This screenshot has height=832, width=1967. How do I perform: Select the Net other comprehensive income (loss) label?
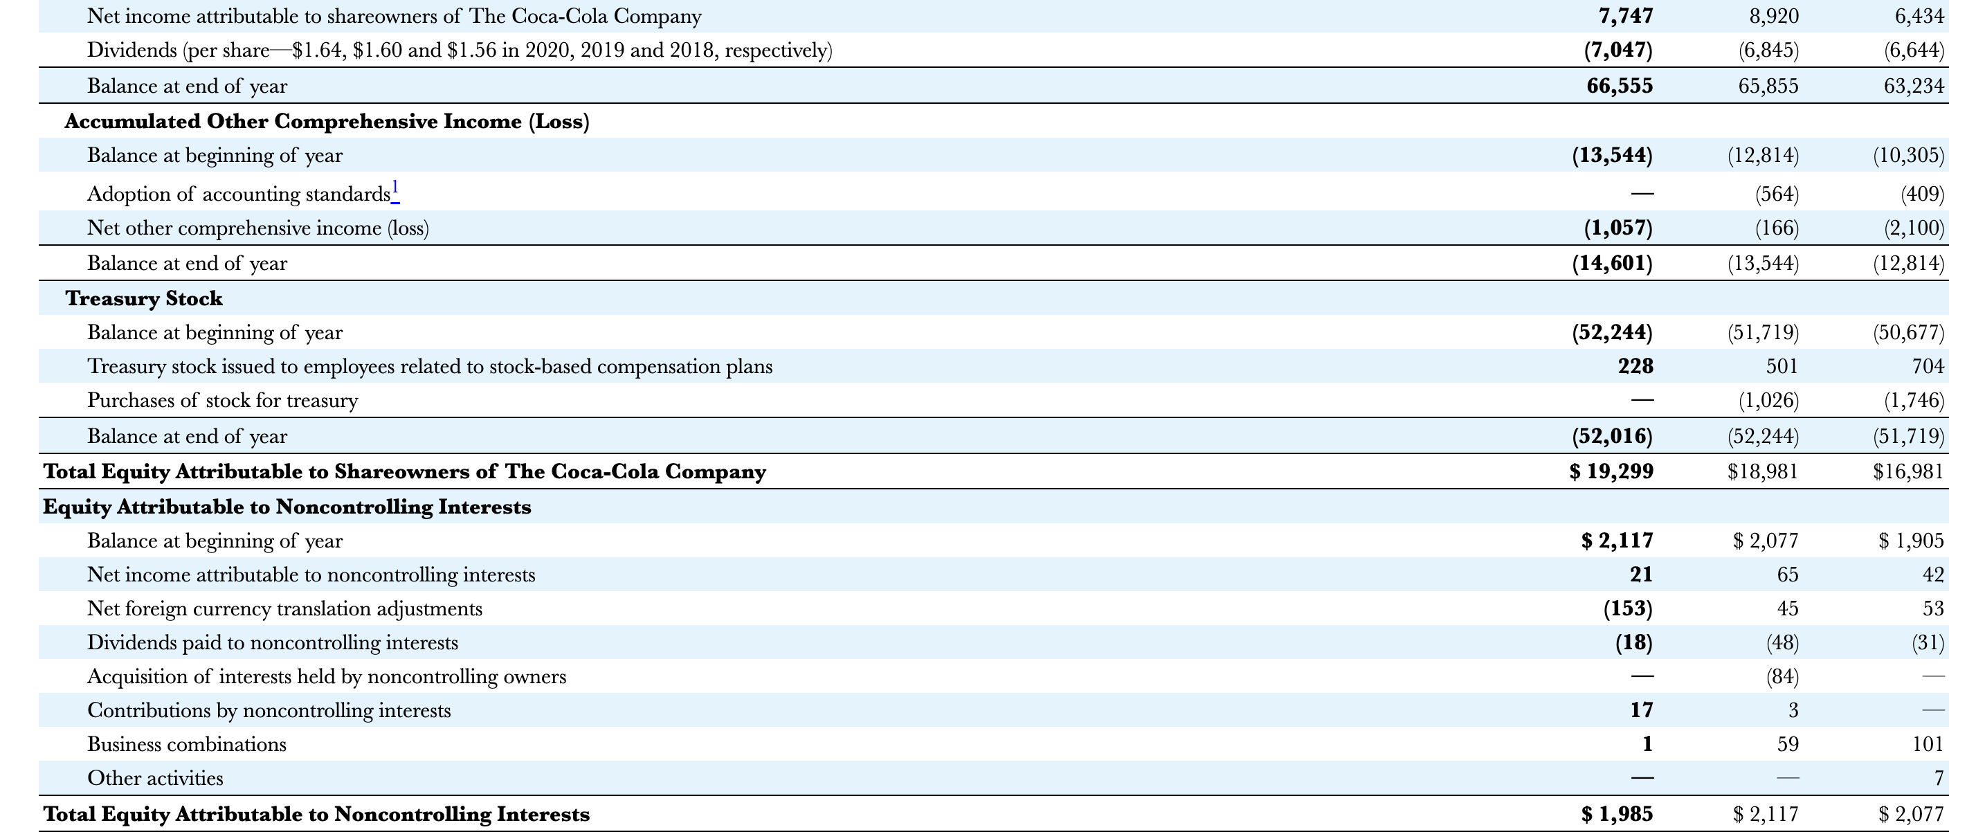pos(258,228)
